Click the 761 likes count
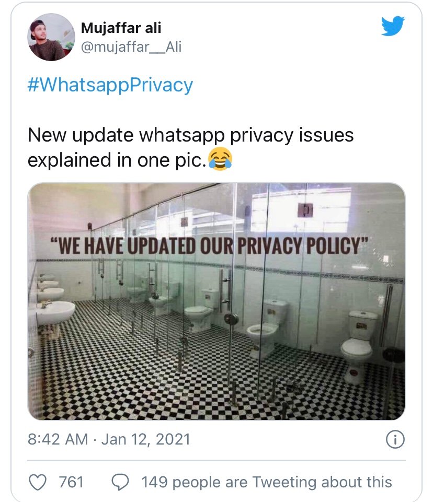Screen dimensions: 433x502 click(71, 482)
